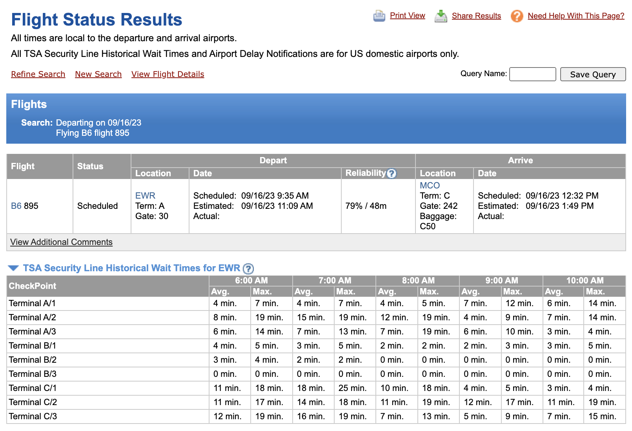Click the Gate: 242 text
Screen dimensions: 632x431
[x=439, y=206]
